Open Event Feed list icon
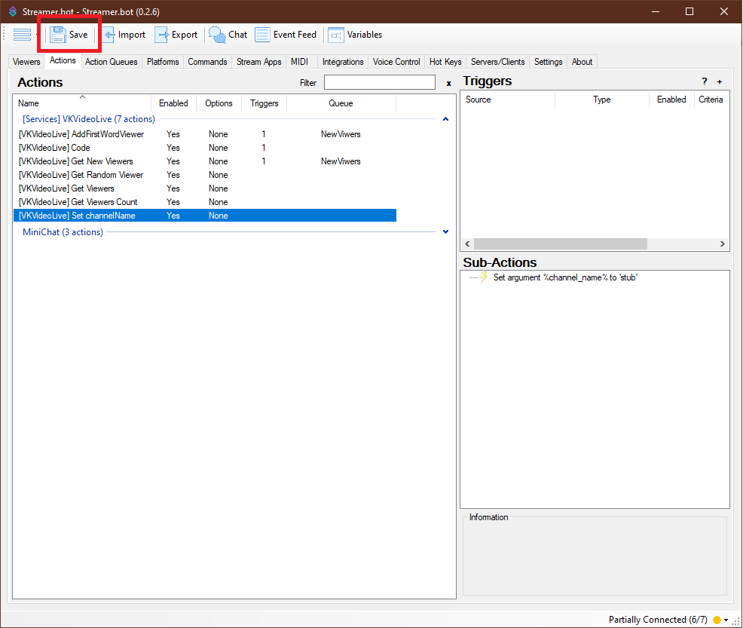This screenshot has width=743, height=628. point(262,35)
